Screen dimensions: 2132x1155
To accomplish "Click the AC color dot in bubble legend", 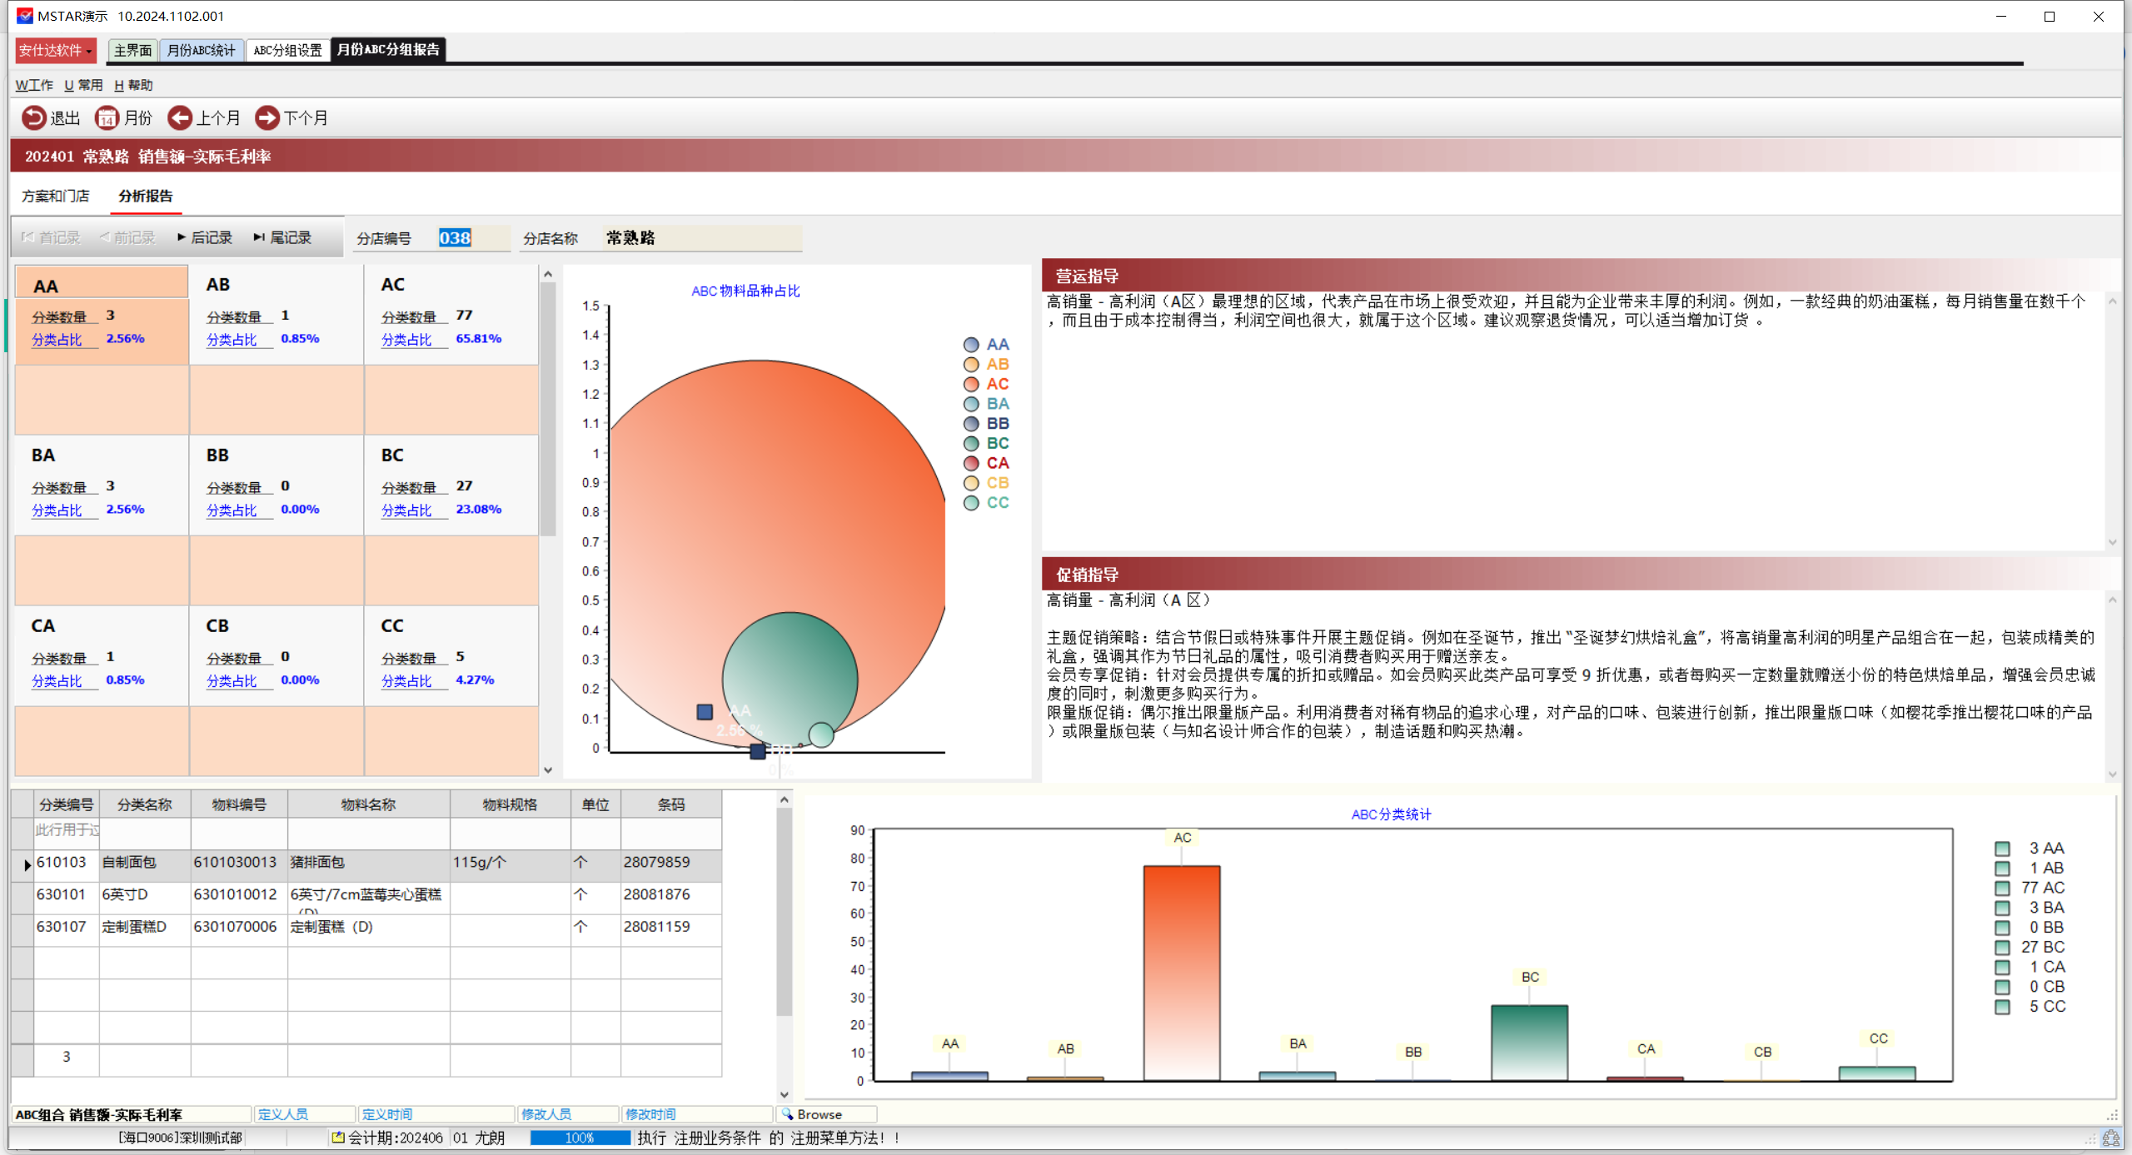I will [971, 385].
